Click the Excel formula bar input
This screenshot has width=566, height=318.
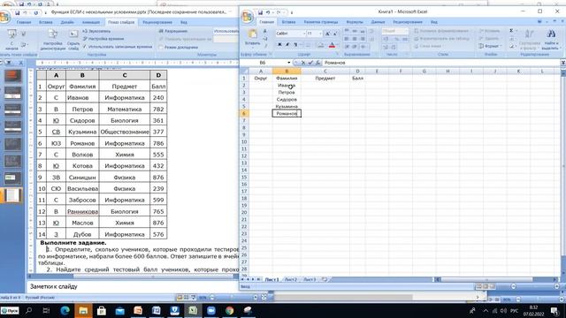point(441,63)
